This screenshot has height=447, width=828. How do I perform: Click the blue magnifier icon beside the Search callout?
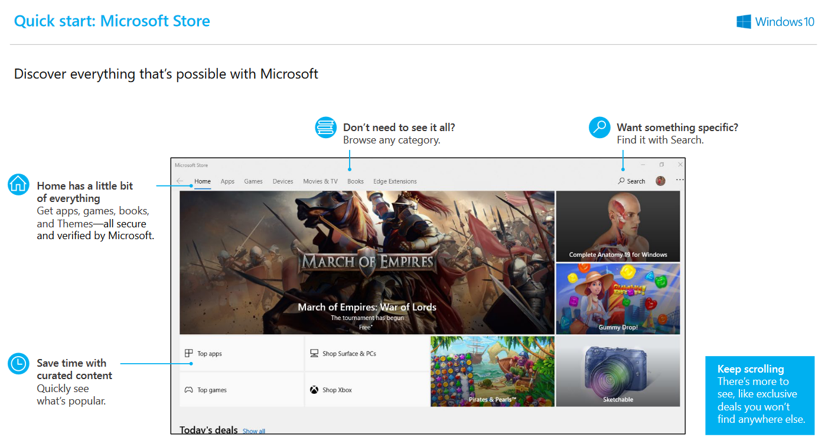(x=599, y=128)
